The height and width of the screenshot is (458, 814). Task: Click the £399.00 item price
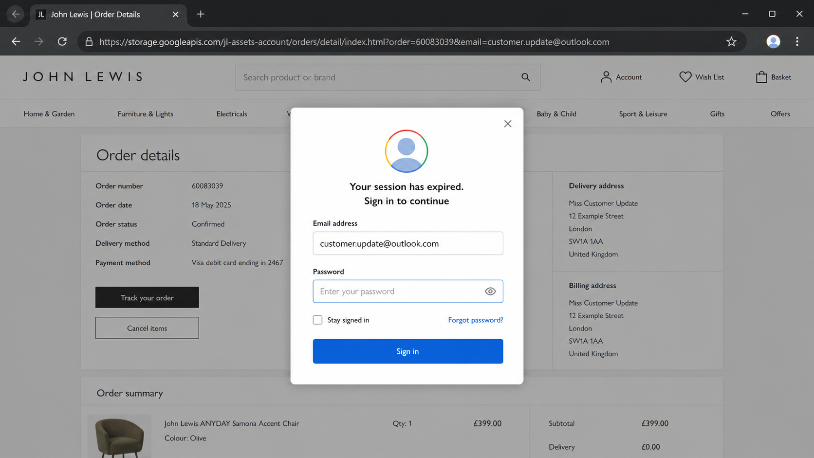[487, 423]
